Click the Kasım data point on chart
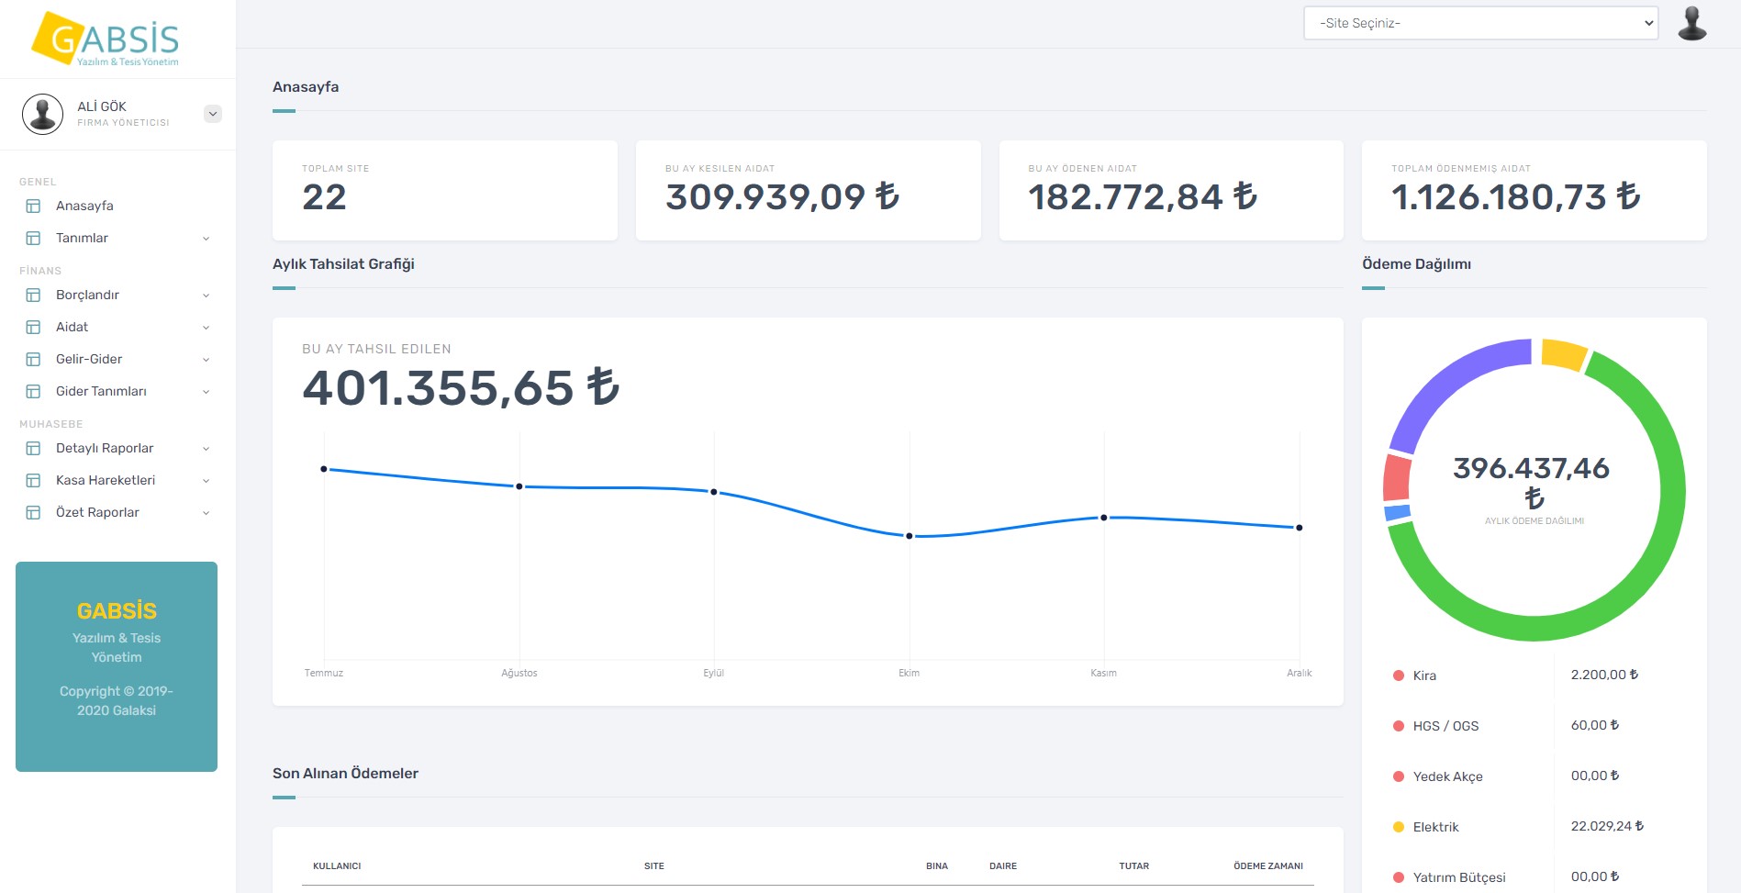Viewport: 1741px width, 893px height. 1104,518
